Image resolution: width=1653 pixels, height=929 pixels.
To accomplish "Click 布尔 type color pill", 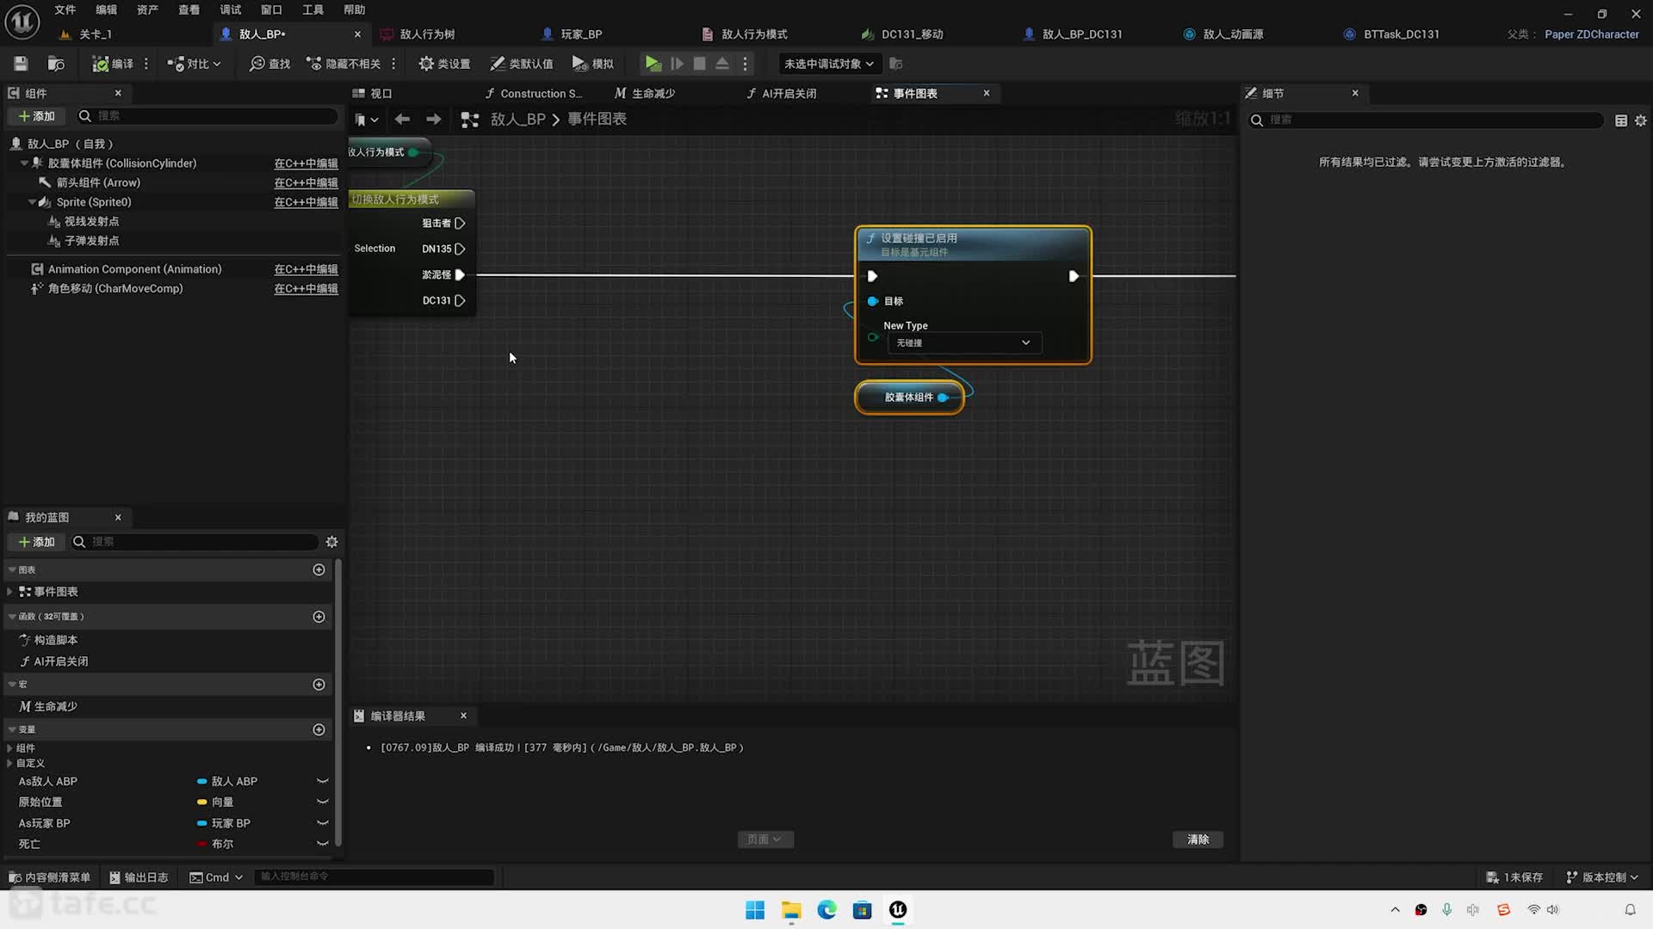I will 201,844.
